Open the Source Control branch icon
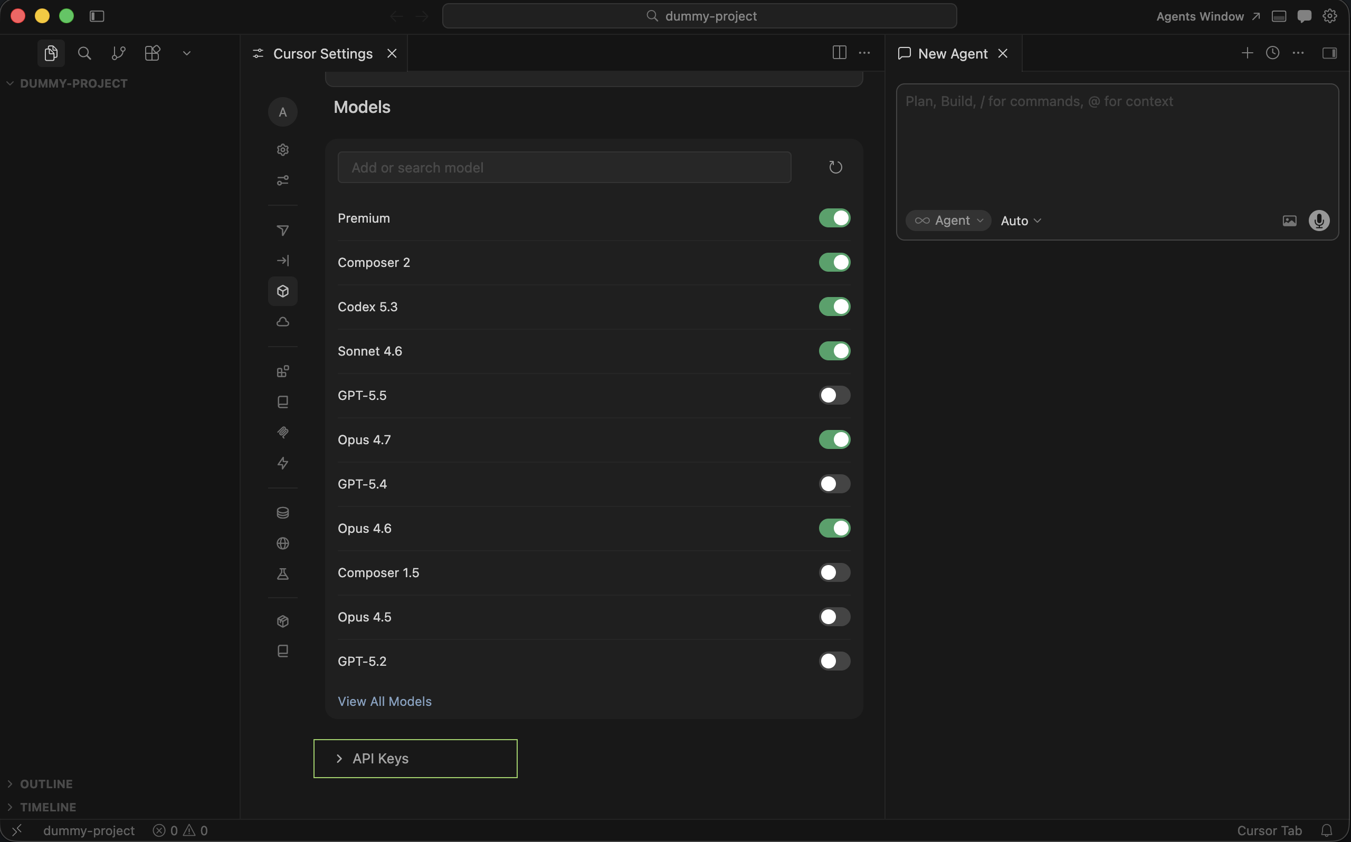This screenshot has height=842, width=1351. tap(118, 53)
